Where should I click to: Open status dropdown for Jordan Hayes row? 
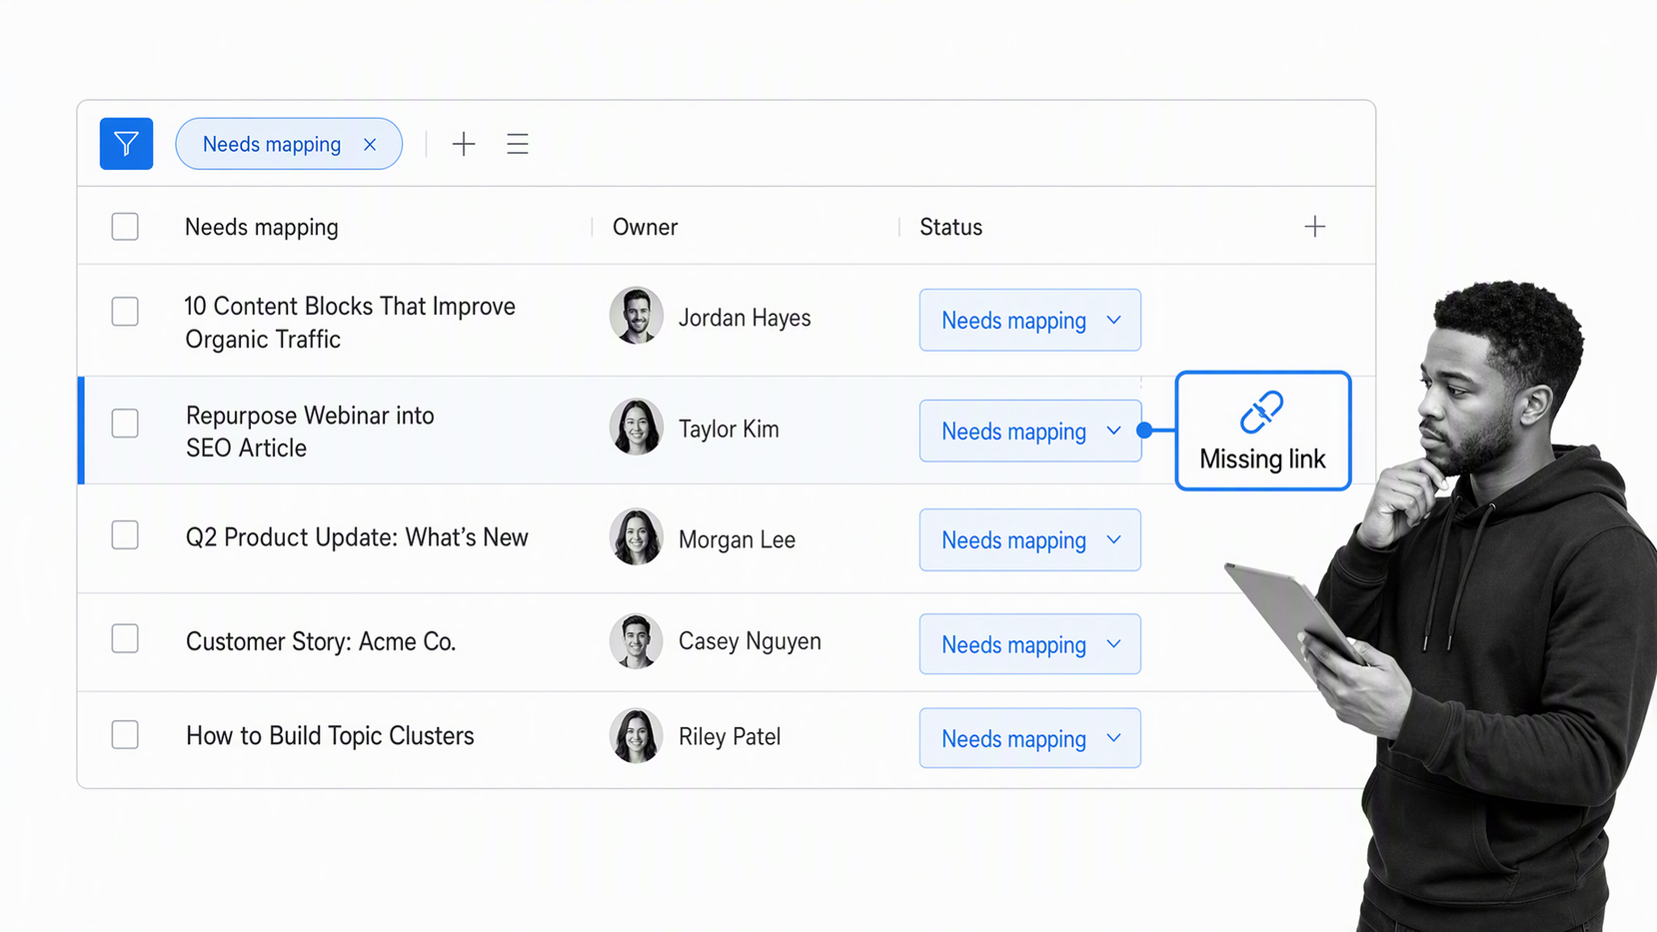[1030, 320]
